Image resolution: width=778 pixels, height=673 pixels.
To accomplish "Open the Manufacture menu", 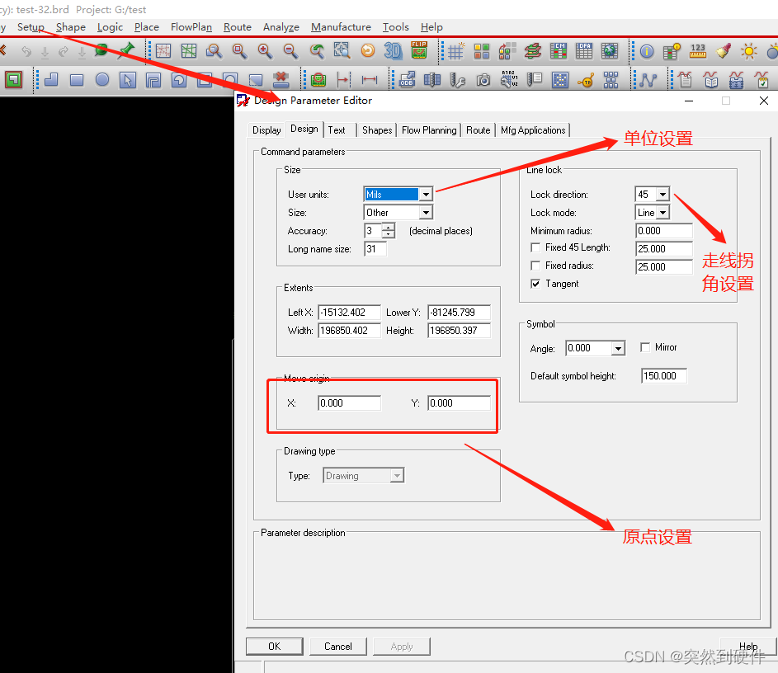I will pos(341,26).
